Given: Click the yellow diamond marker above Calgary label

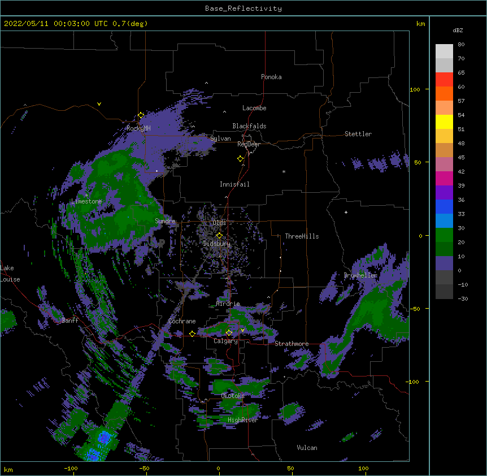Looking at the screenshot, I should 229,333.
